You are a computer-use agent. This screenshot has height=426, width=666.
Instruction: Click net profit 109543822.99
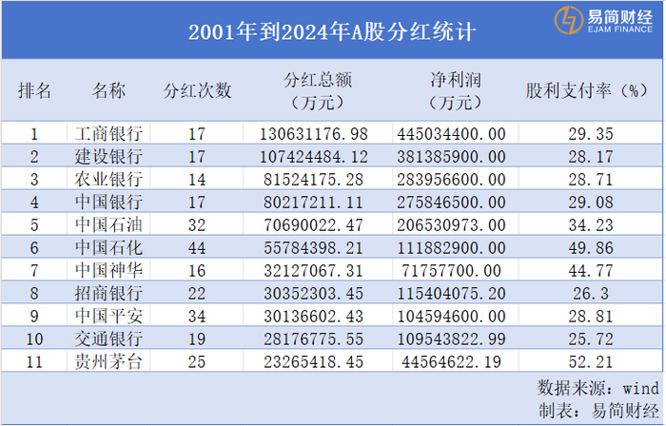click(452, 339)
